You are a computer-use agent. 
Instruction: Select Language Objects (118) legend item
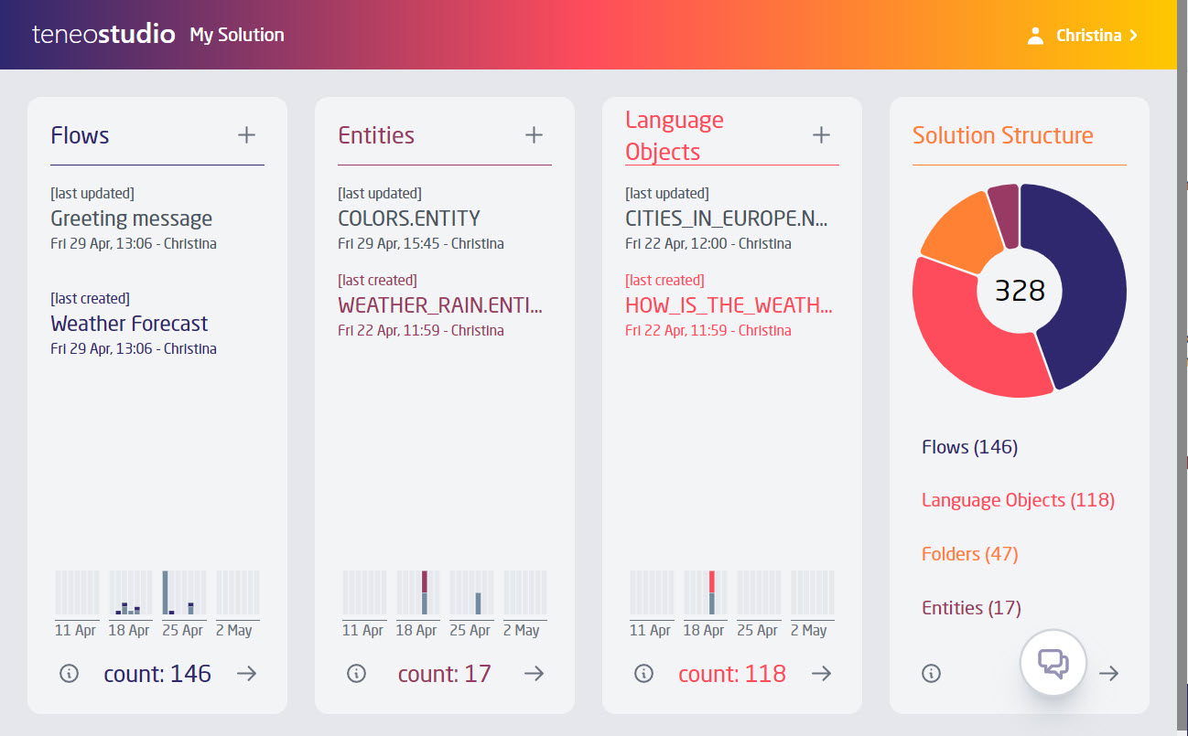coord(1017,500)
